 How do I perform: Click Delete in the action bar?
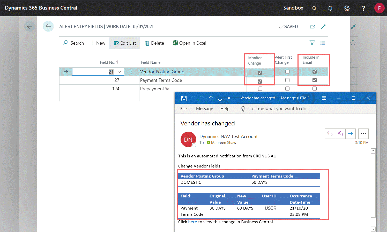(x=154, y=43)
